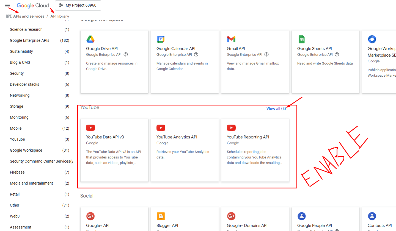Select the Firebase category filter
Viewport: 396px width, 231px height.
(17, 172)
